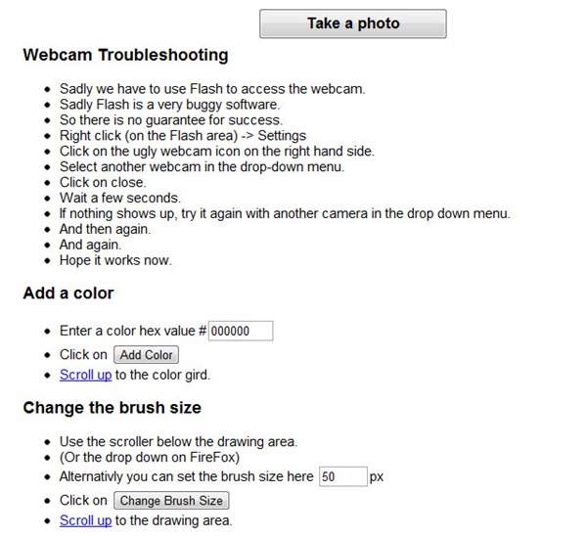Viewport: 587px width, 537px height.
Task: Focus the color hex value input field
Action: pos(241,332)
